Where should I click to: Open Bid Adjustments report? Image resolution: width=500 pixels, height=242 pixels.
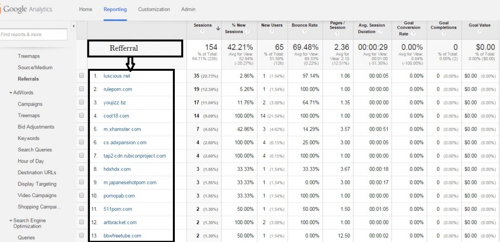tap(36, 127)
